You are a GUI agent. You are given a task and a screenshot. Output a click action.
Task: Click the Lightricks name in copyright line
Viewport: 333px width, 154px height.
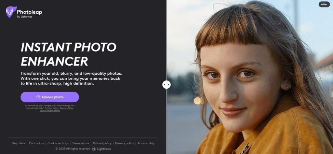(104, 149)
